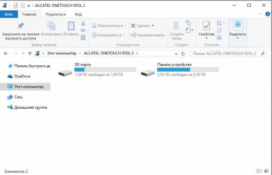Click Создать папку button

177,31
